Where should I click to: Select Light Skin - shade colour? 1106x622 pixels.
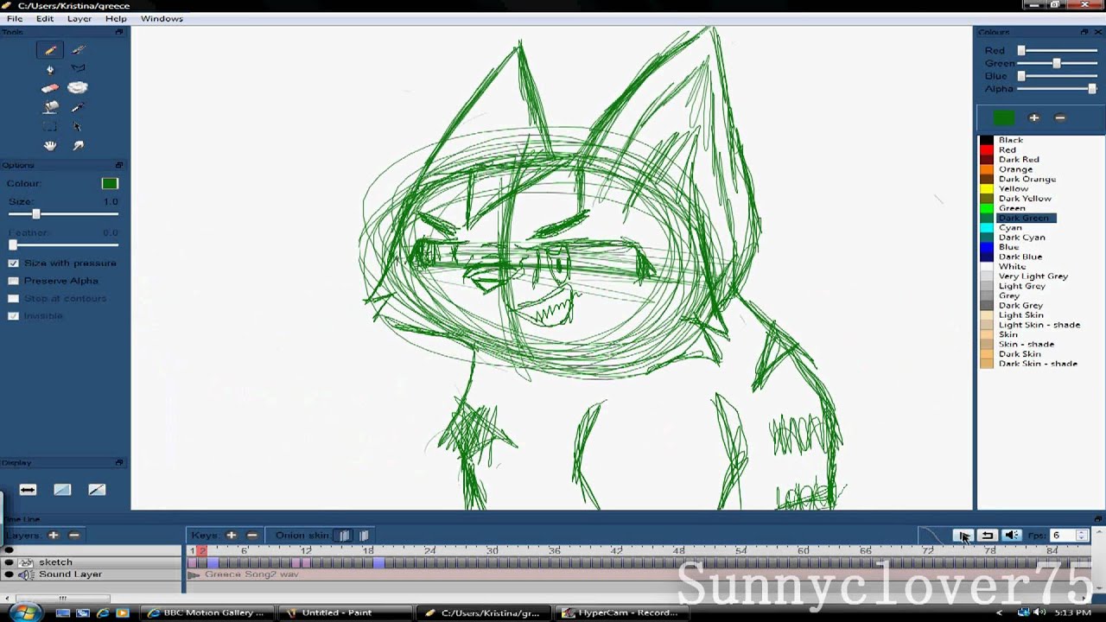coord(1039,325)
